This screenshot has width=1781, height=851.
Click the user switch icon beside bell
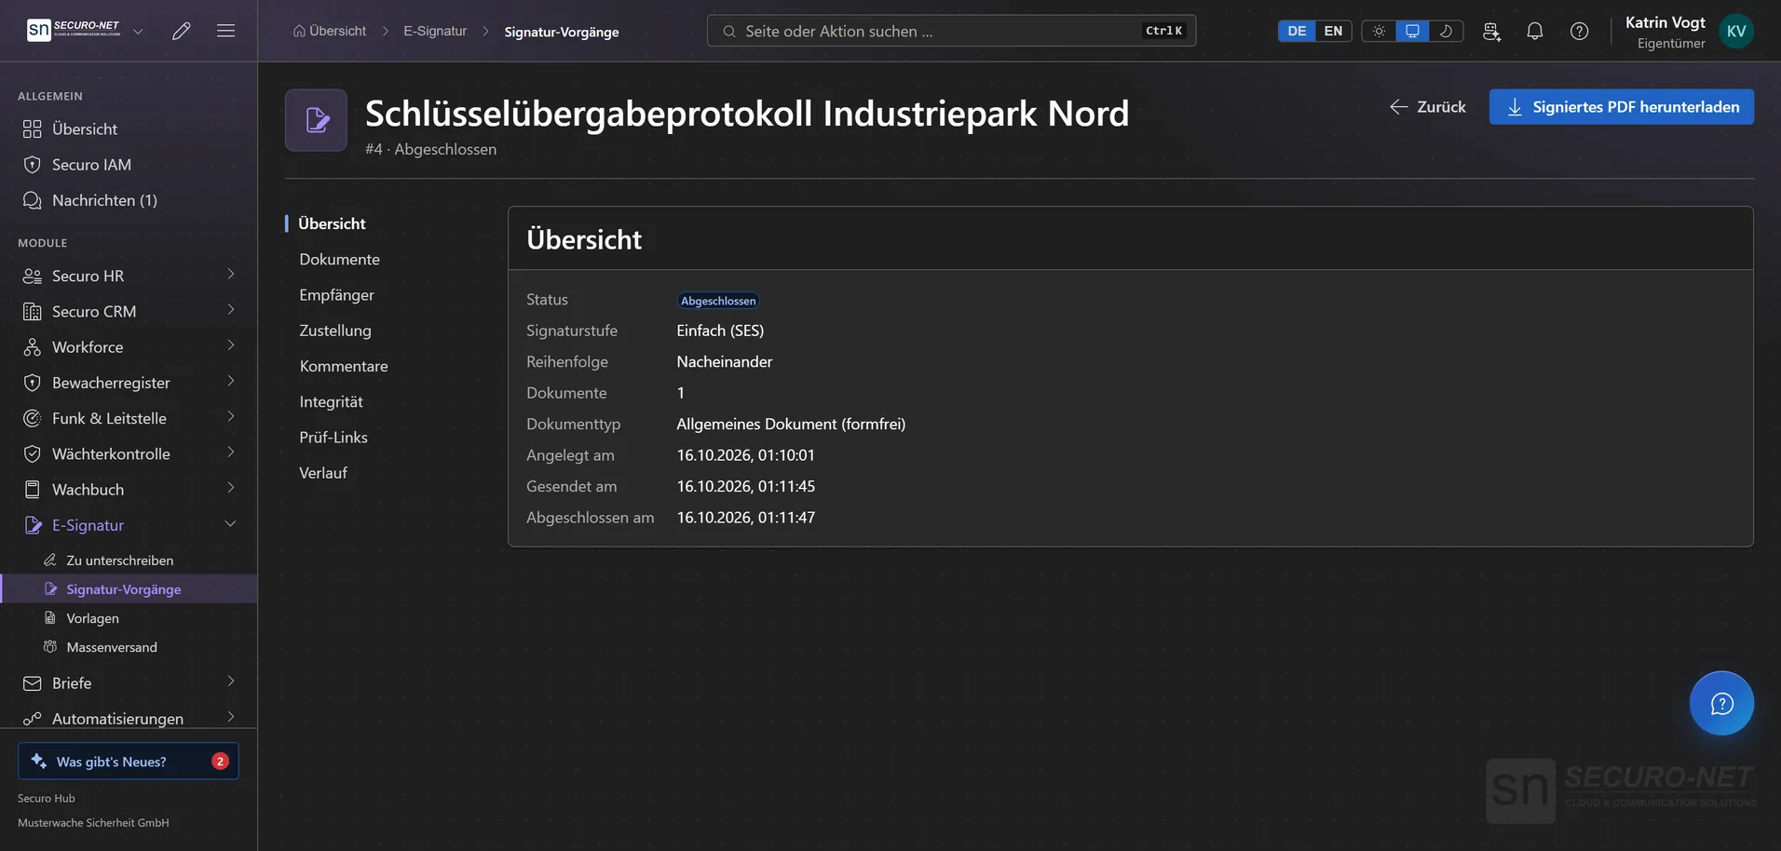click(1491, 31)
